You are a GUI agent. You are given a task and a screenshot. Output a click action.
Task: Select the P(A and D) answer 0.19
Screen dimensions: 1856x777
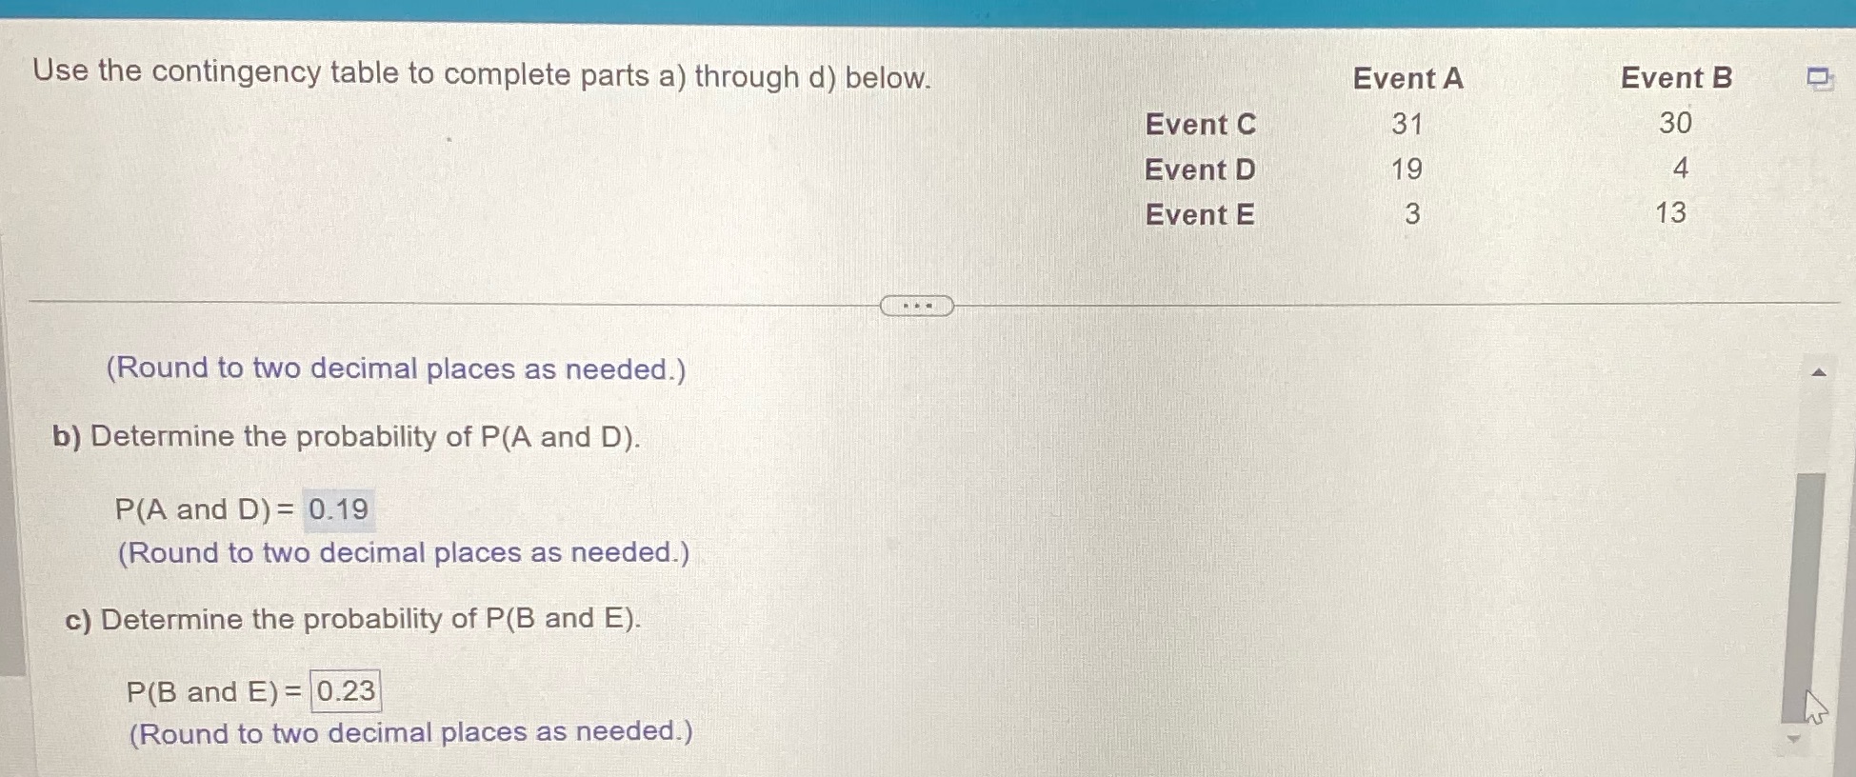(x=338, y=509)
